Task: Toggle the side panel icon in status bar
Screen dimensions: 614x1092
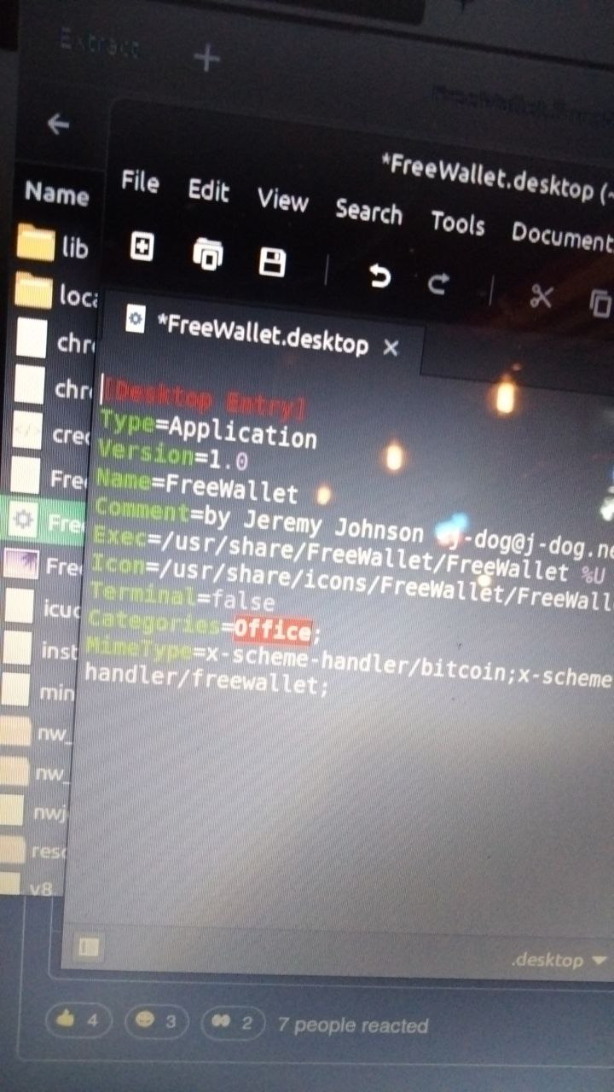Action: tap(89, 946)
